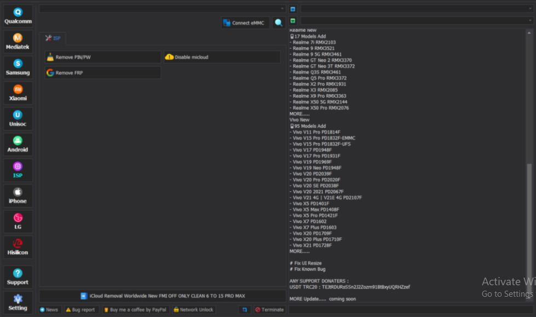Click the USDT TRC20 address line

pos(350,287)
